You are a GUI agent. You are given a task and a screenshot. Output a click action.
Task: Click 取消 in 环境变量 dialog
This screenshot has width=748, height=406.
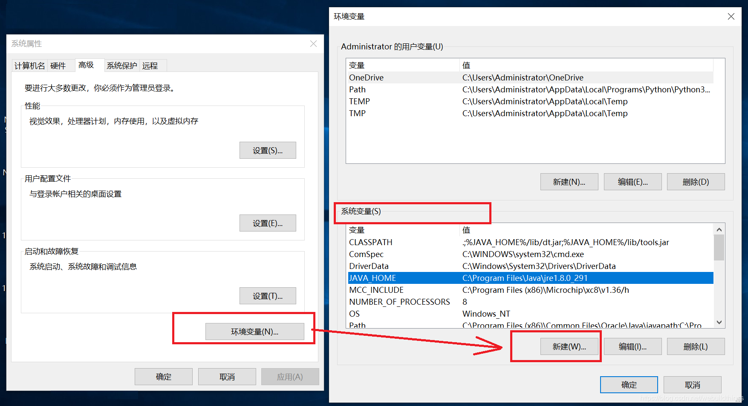click(693, 385)
